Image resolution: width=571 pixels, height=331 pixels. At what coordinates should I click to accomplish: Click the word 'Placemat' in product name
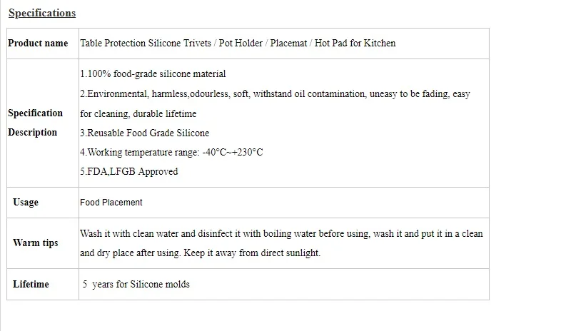(x=288, y=43)
